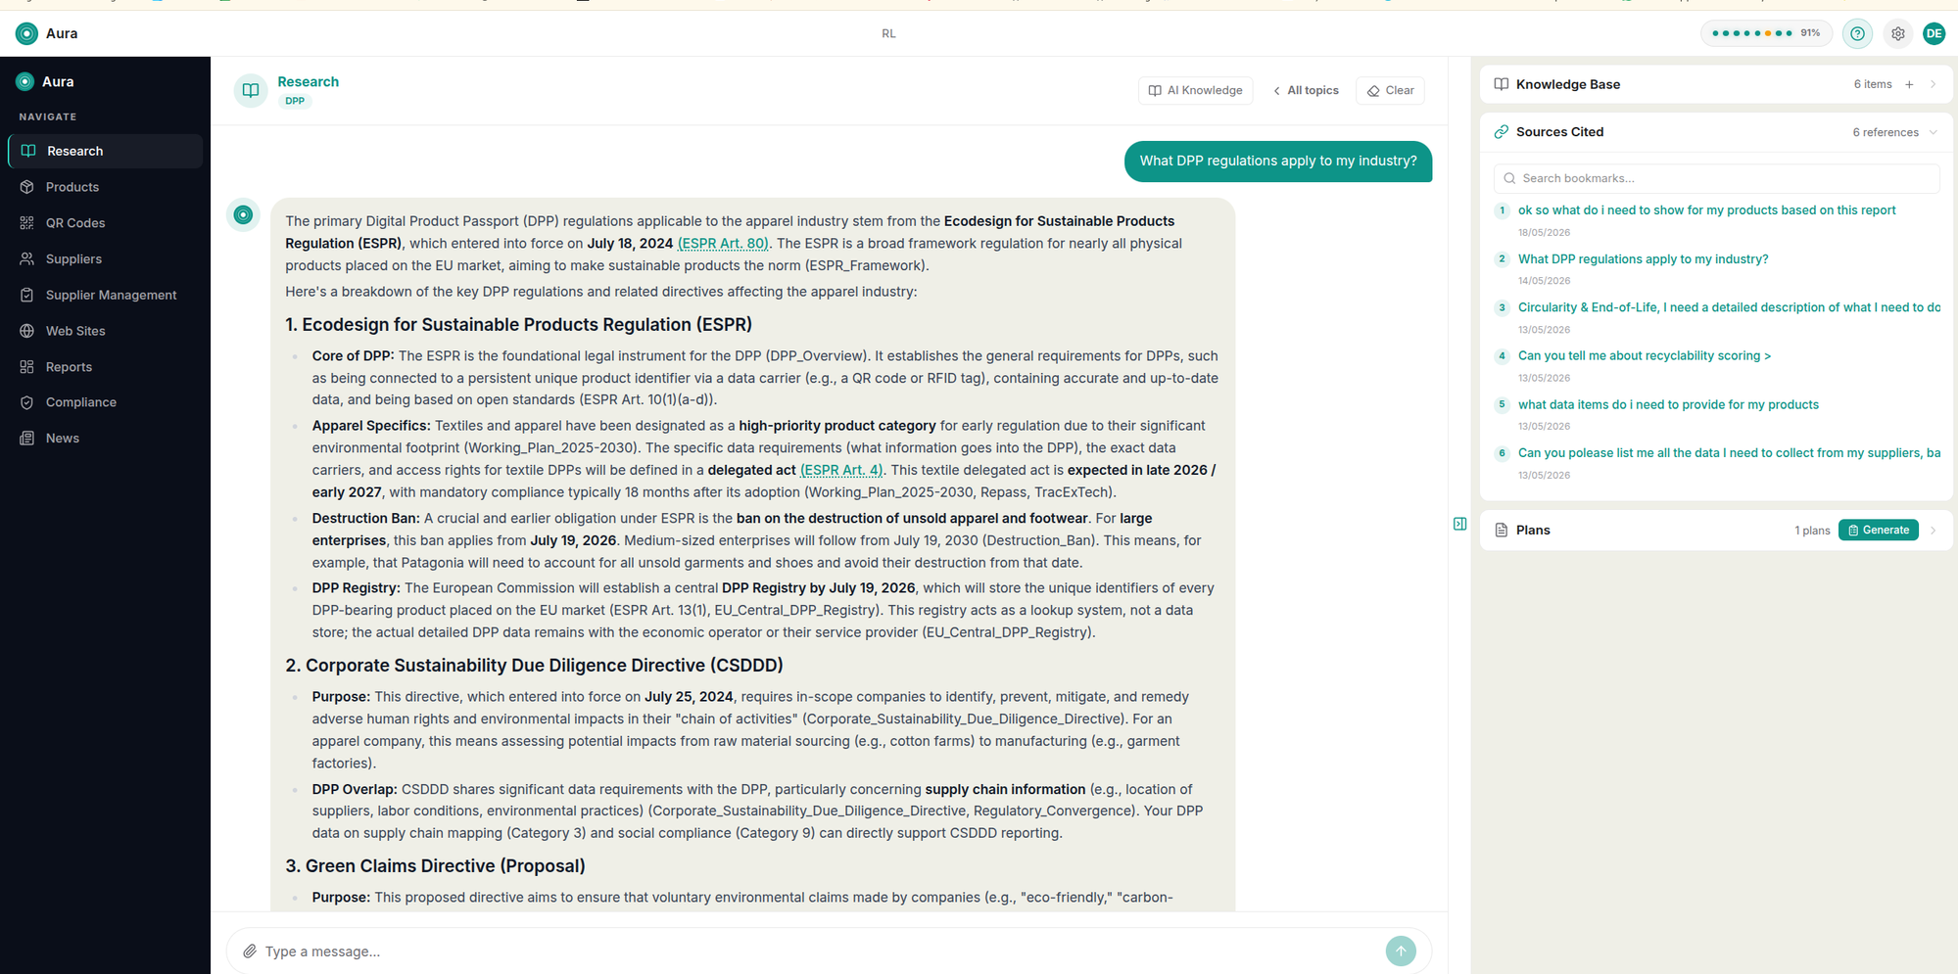Open the ESPR Art. 80 citation link
This screenshot has width=1958, height=974.
click(x=723, y=244)
